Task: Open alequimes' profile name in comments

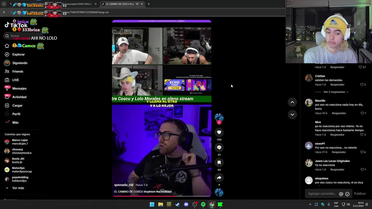Action: 322,179
